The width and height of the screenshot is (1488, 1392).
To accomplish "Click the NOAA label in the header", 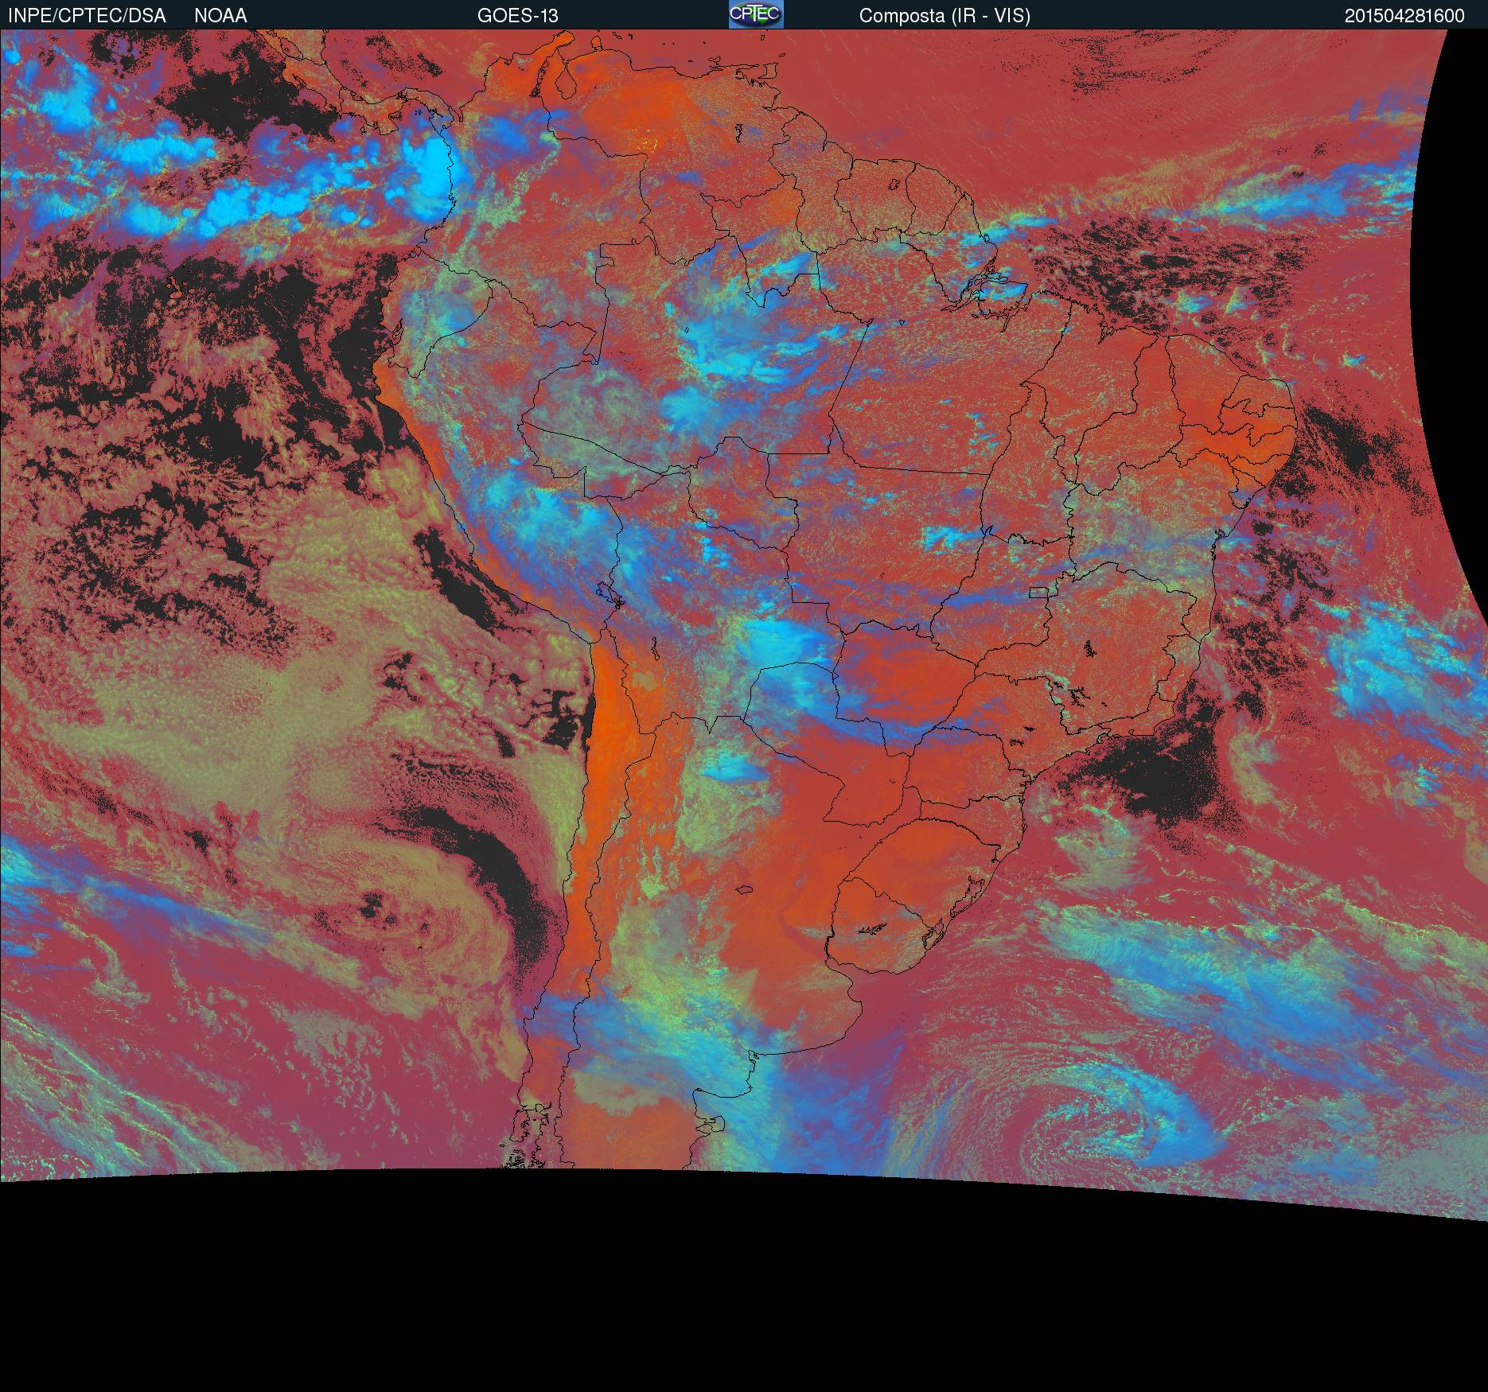I will [x=220, y=16].
